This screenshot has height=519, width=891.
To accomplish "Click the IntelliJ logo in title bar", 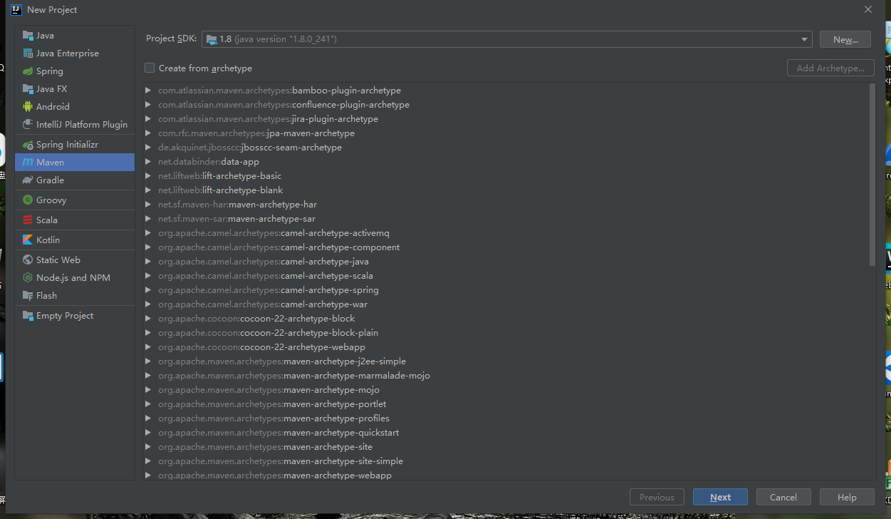I will point(16,9).
